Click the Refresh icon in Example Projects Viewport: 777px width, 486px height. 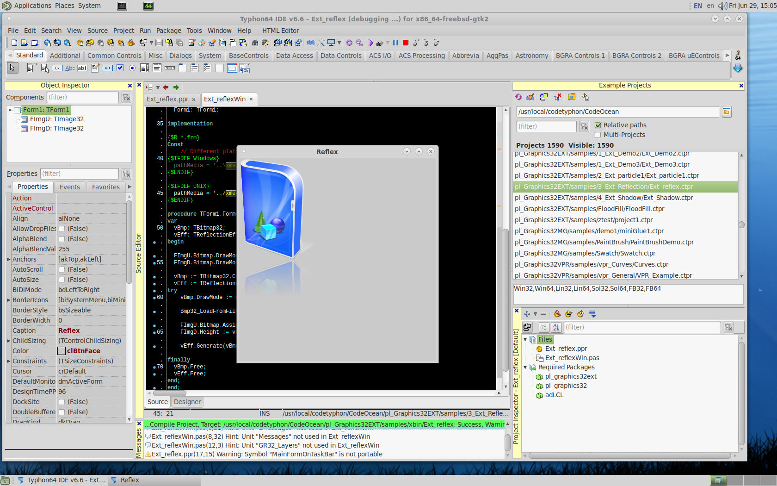[518, 97]
